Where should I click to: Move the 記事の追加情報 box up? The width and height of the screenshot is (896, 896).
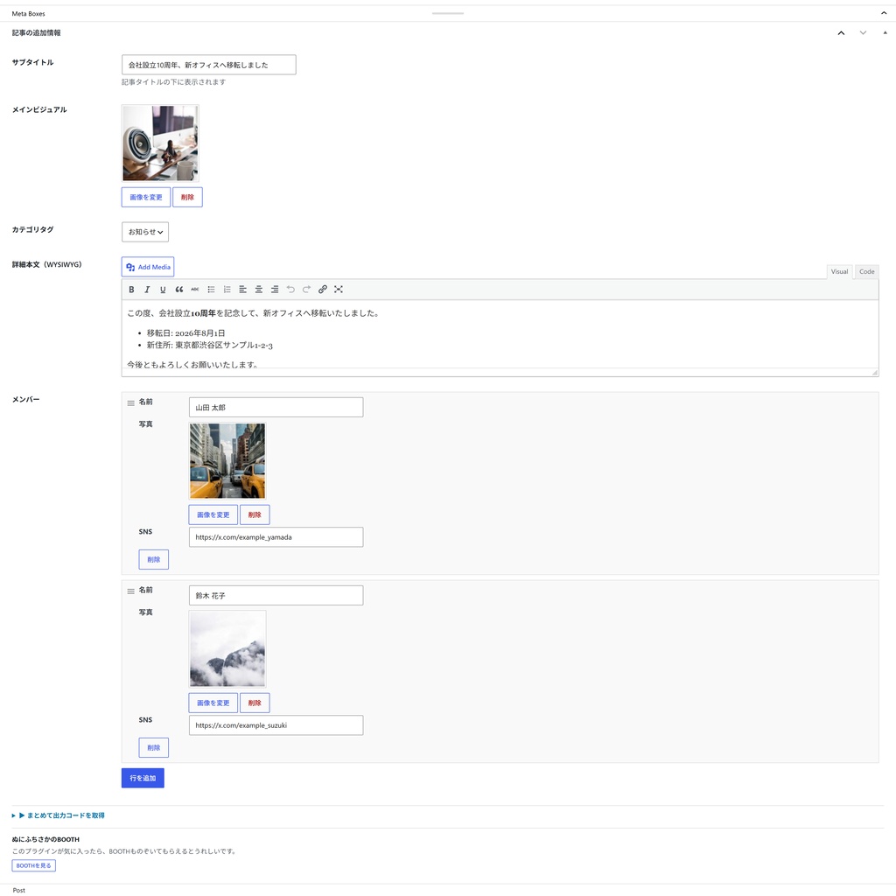841,33
